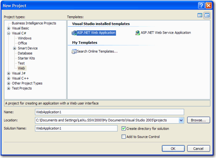Click Search Online Templates link text

97,52
